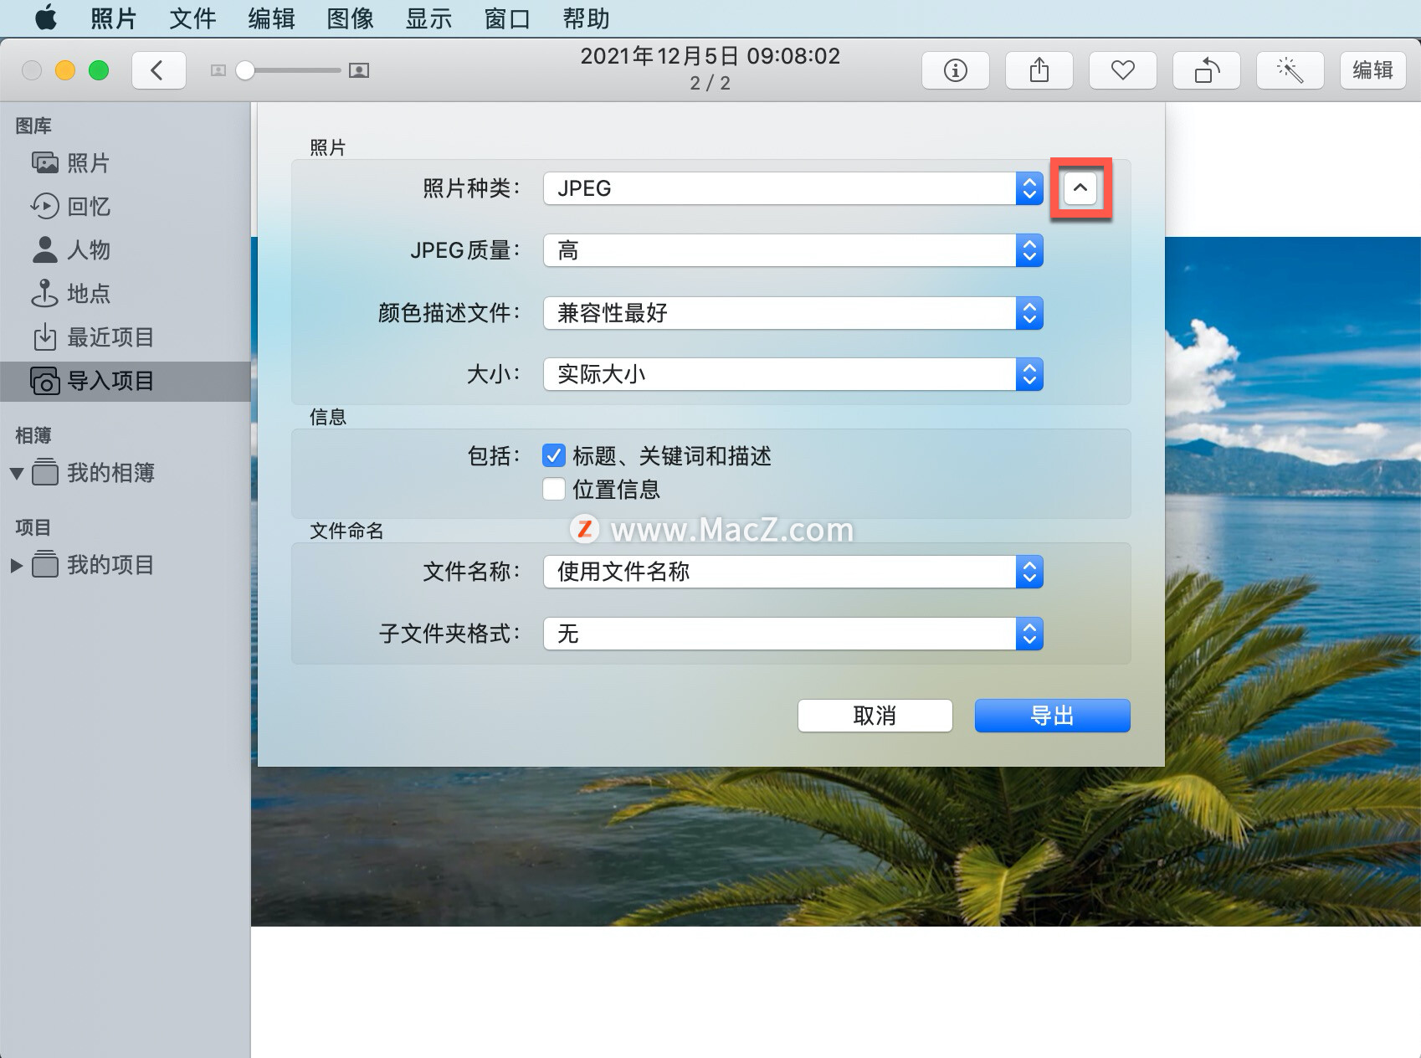Open the 照片种类 JPEG dropdown
The image size is (1421, 1058).
tap(1029, 188)
